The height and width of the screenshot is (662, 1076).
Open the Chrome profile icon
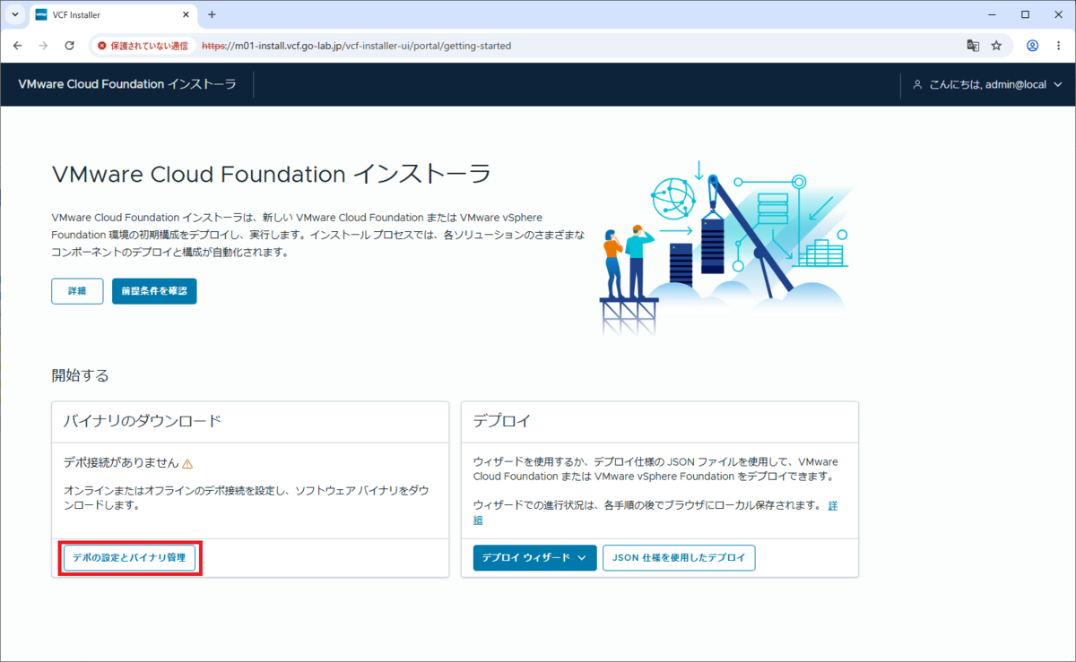point(1033,45)
